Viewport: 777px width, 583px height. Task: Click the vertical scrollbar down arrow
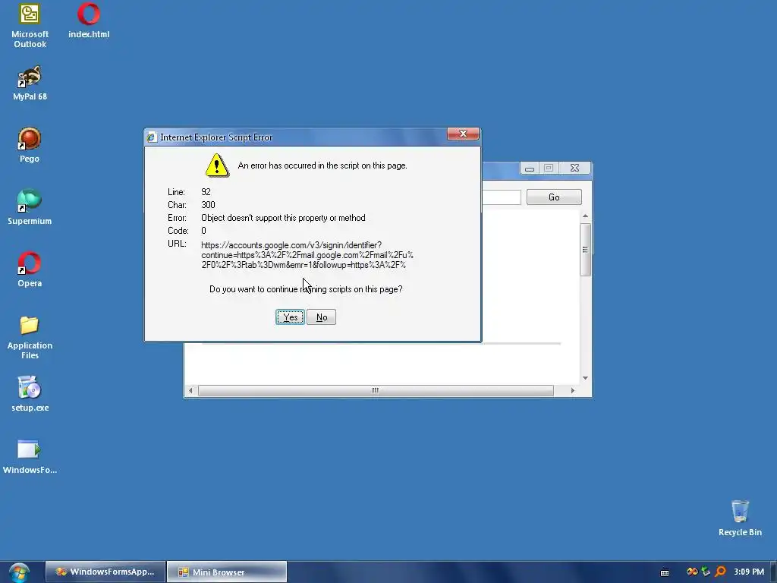[x=585, y=378]
